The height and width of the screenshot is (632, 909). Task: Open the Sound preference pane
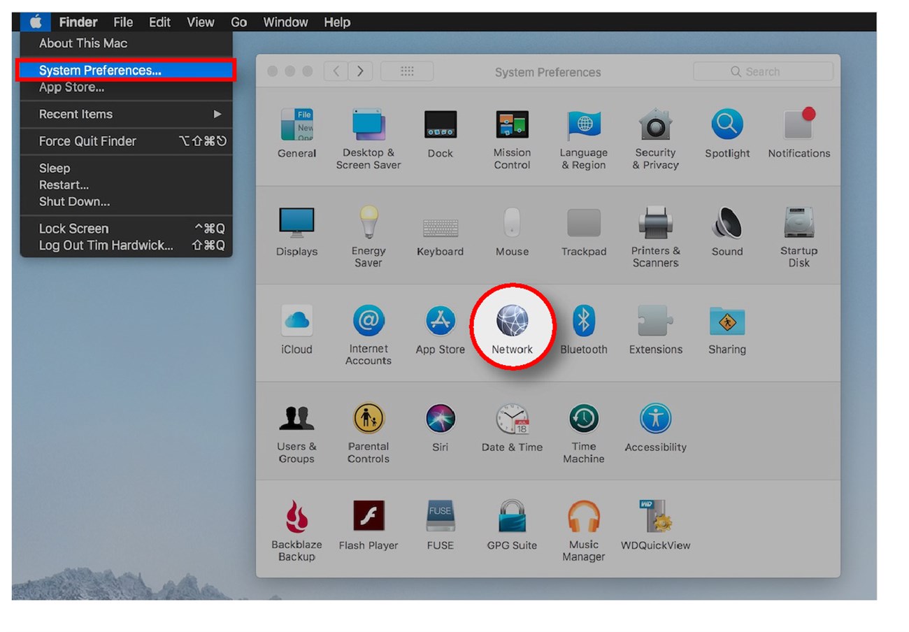[727, 232]
